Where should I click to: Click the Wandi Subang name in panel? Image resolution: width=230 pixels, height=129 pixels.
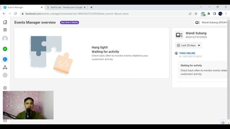click(x=196, y=33)
